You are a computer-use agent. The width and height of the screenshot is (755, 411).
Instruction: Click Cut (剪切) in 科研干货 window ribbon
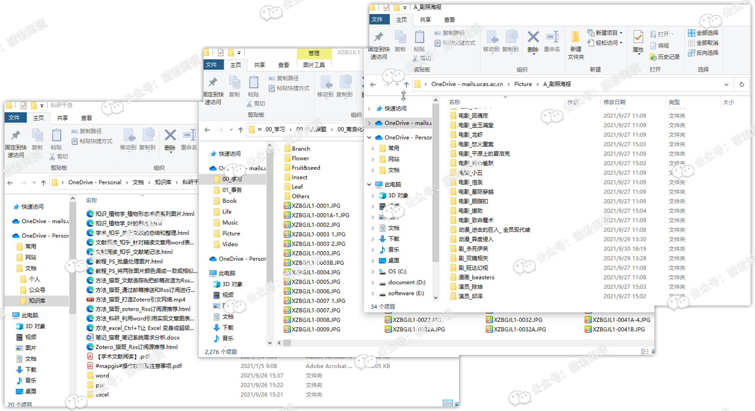59,156
